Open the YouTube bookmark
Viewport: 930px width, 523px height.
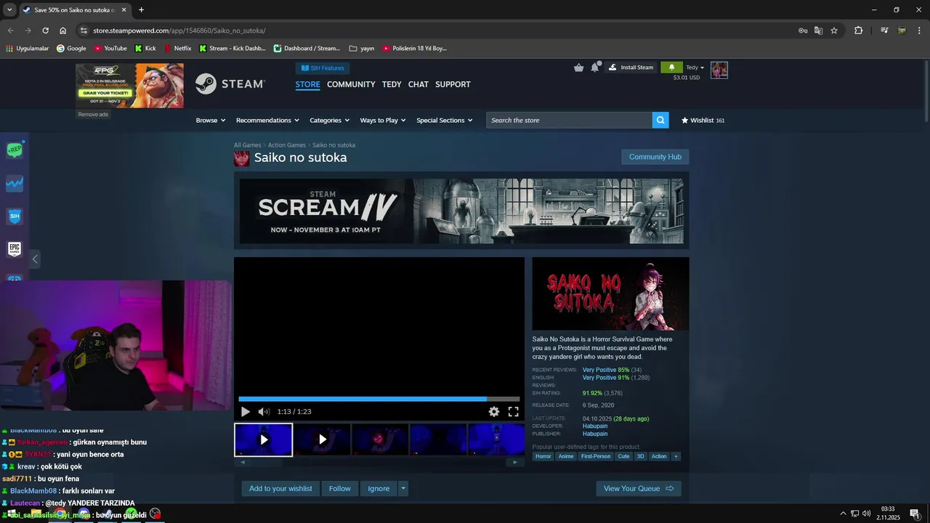click(110, 49)
